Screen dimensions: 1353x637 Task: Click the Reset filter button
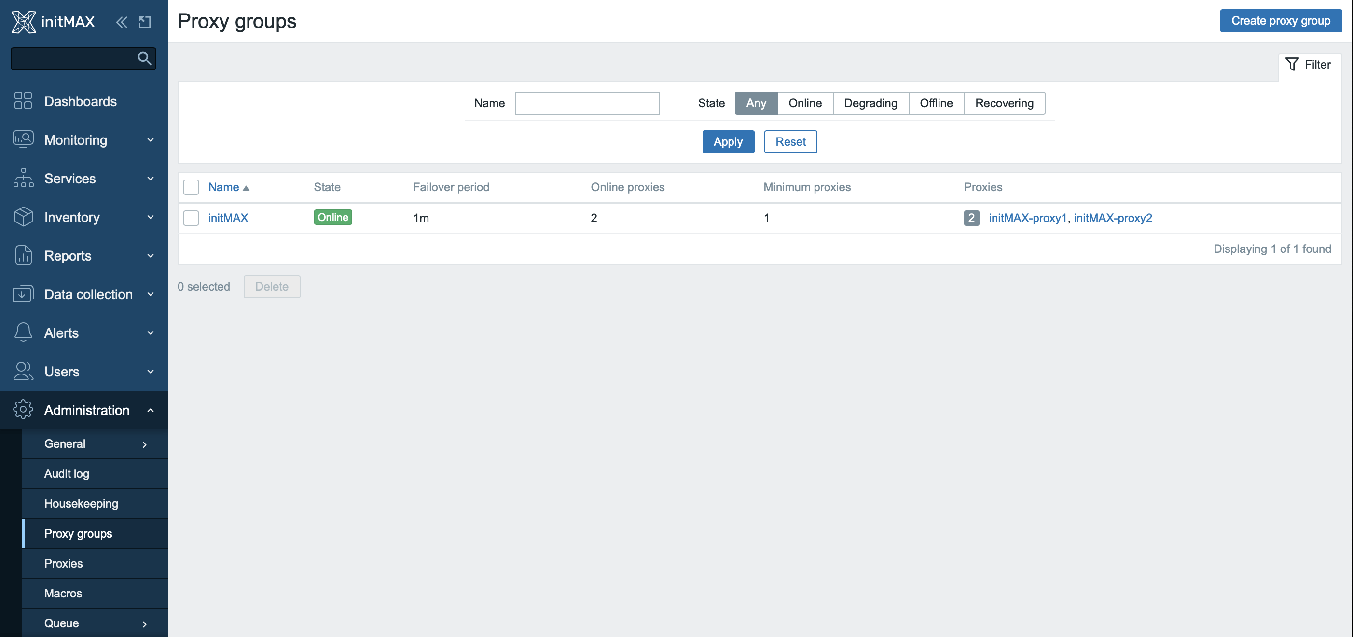click(790, 142)
